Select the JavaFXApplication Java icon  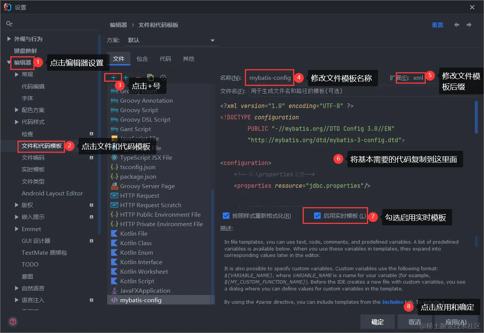coord(114,290)
